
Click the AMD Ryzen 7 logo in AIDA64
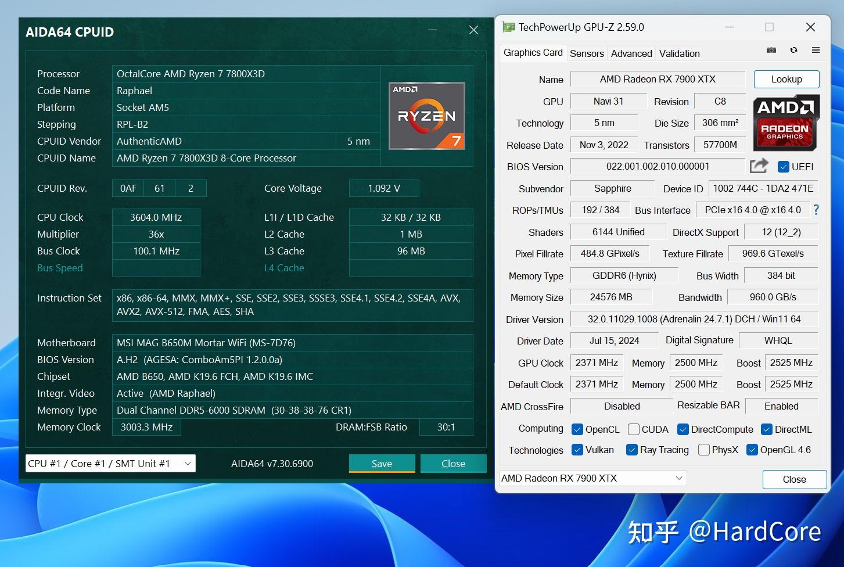427,116
